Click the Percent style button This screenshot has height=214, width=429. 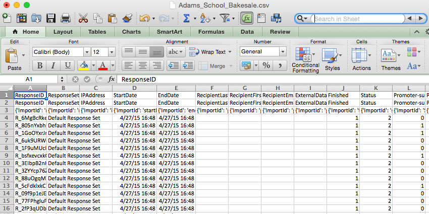[266, 65]
